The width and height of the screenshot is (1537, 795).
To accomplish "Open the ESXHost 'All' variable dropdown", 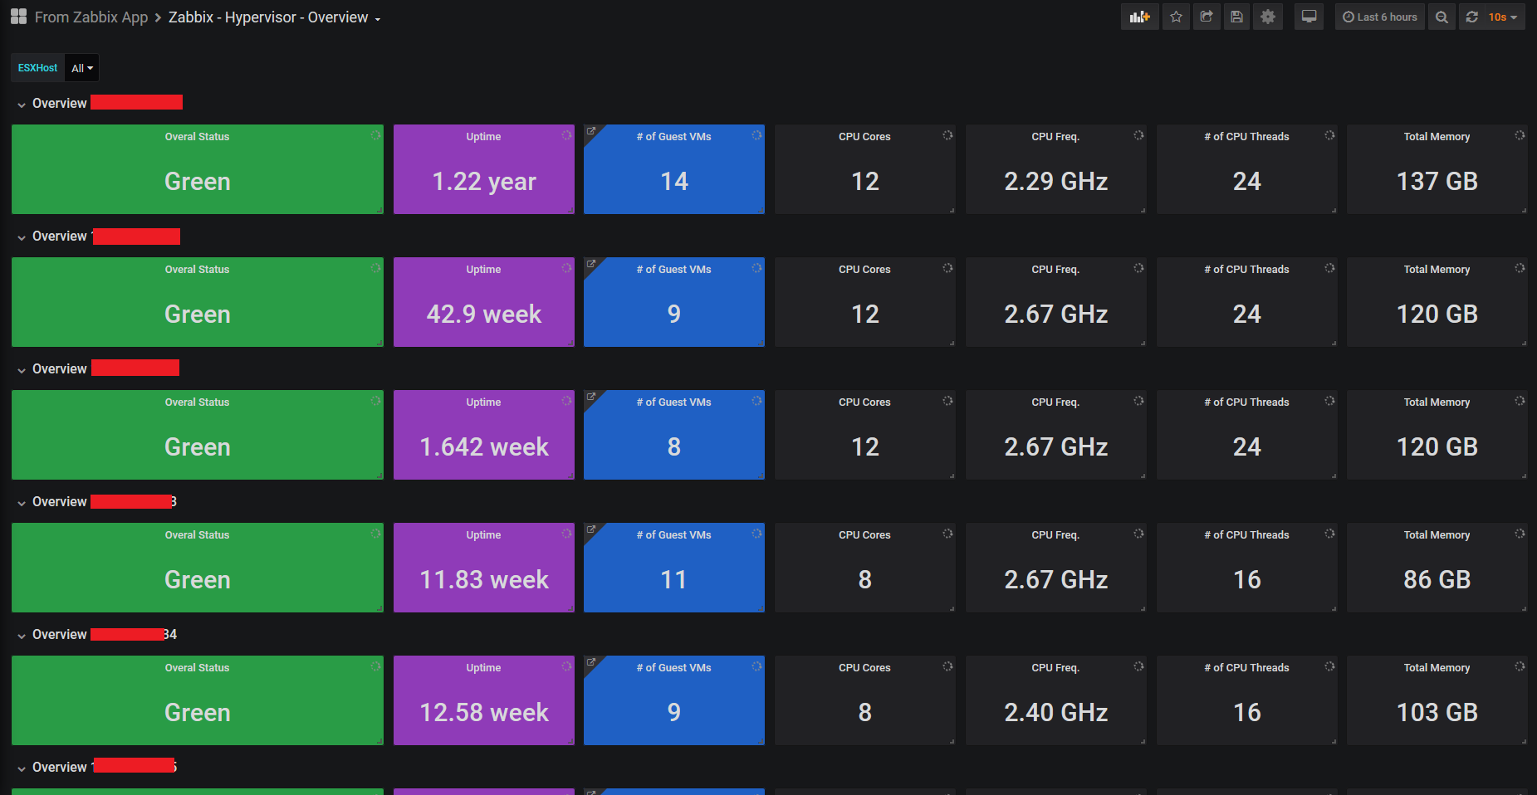I will coord(81,68).
